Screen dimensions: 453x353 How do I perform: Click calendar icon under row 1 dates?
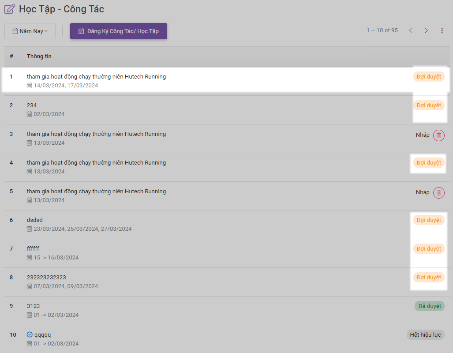coord(30,86)
